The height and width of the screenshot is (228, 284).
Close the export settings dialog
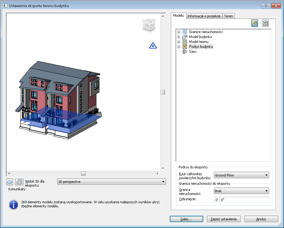click(x=276, y=6)
